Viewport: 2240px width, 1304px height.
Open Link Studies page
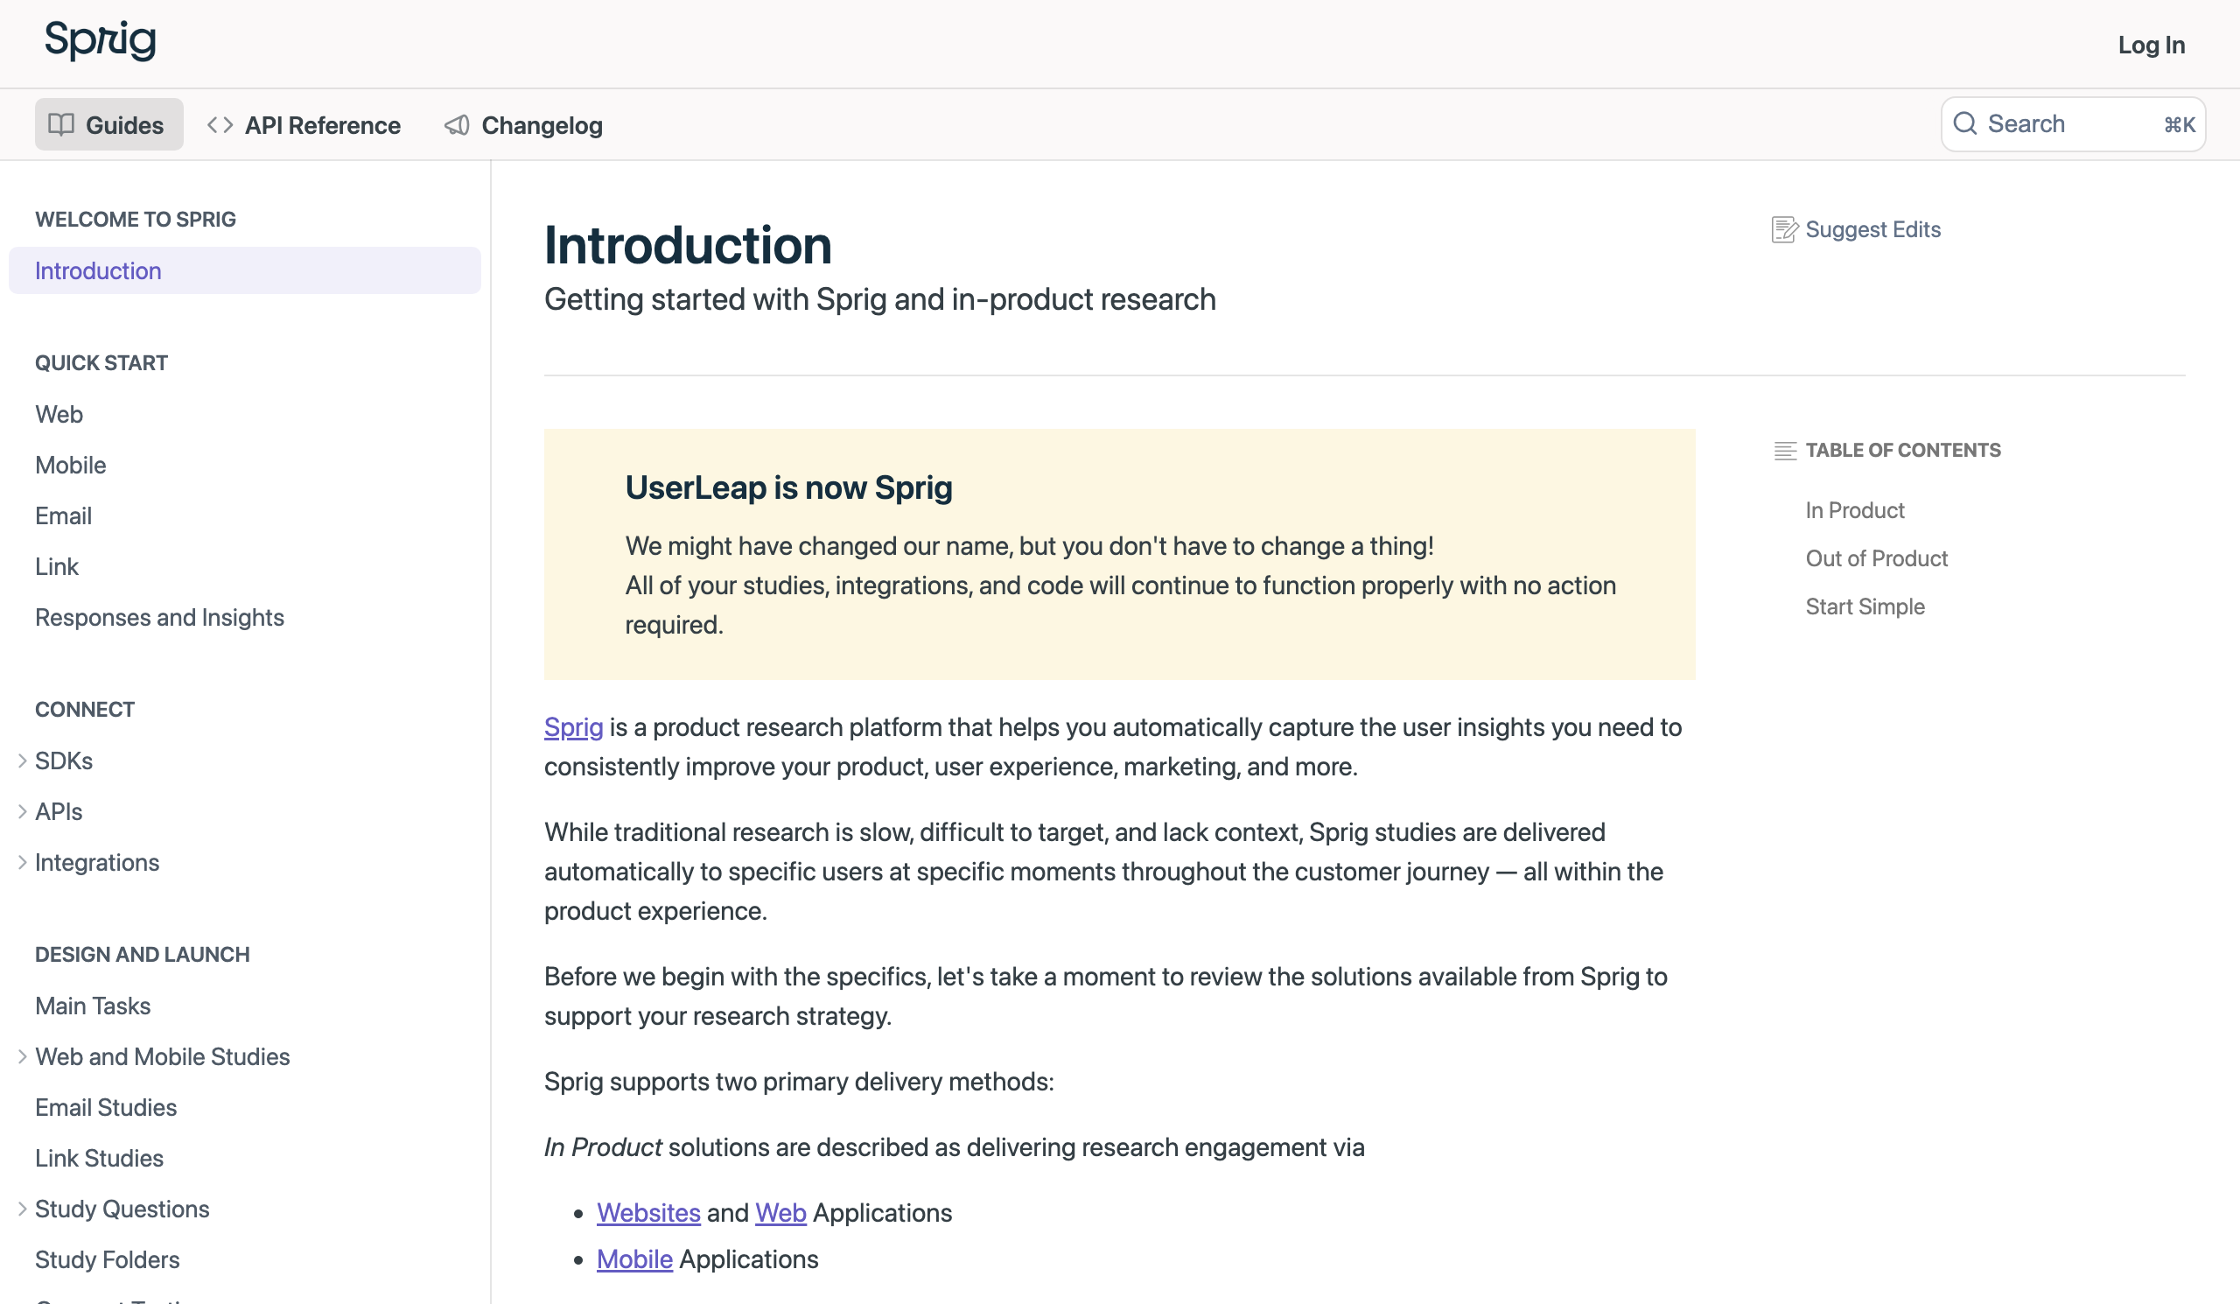[100, 1158]
